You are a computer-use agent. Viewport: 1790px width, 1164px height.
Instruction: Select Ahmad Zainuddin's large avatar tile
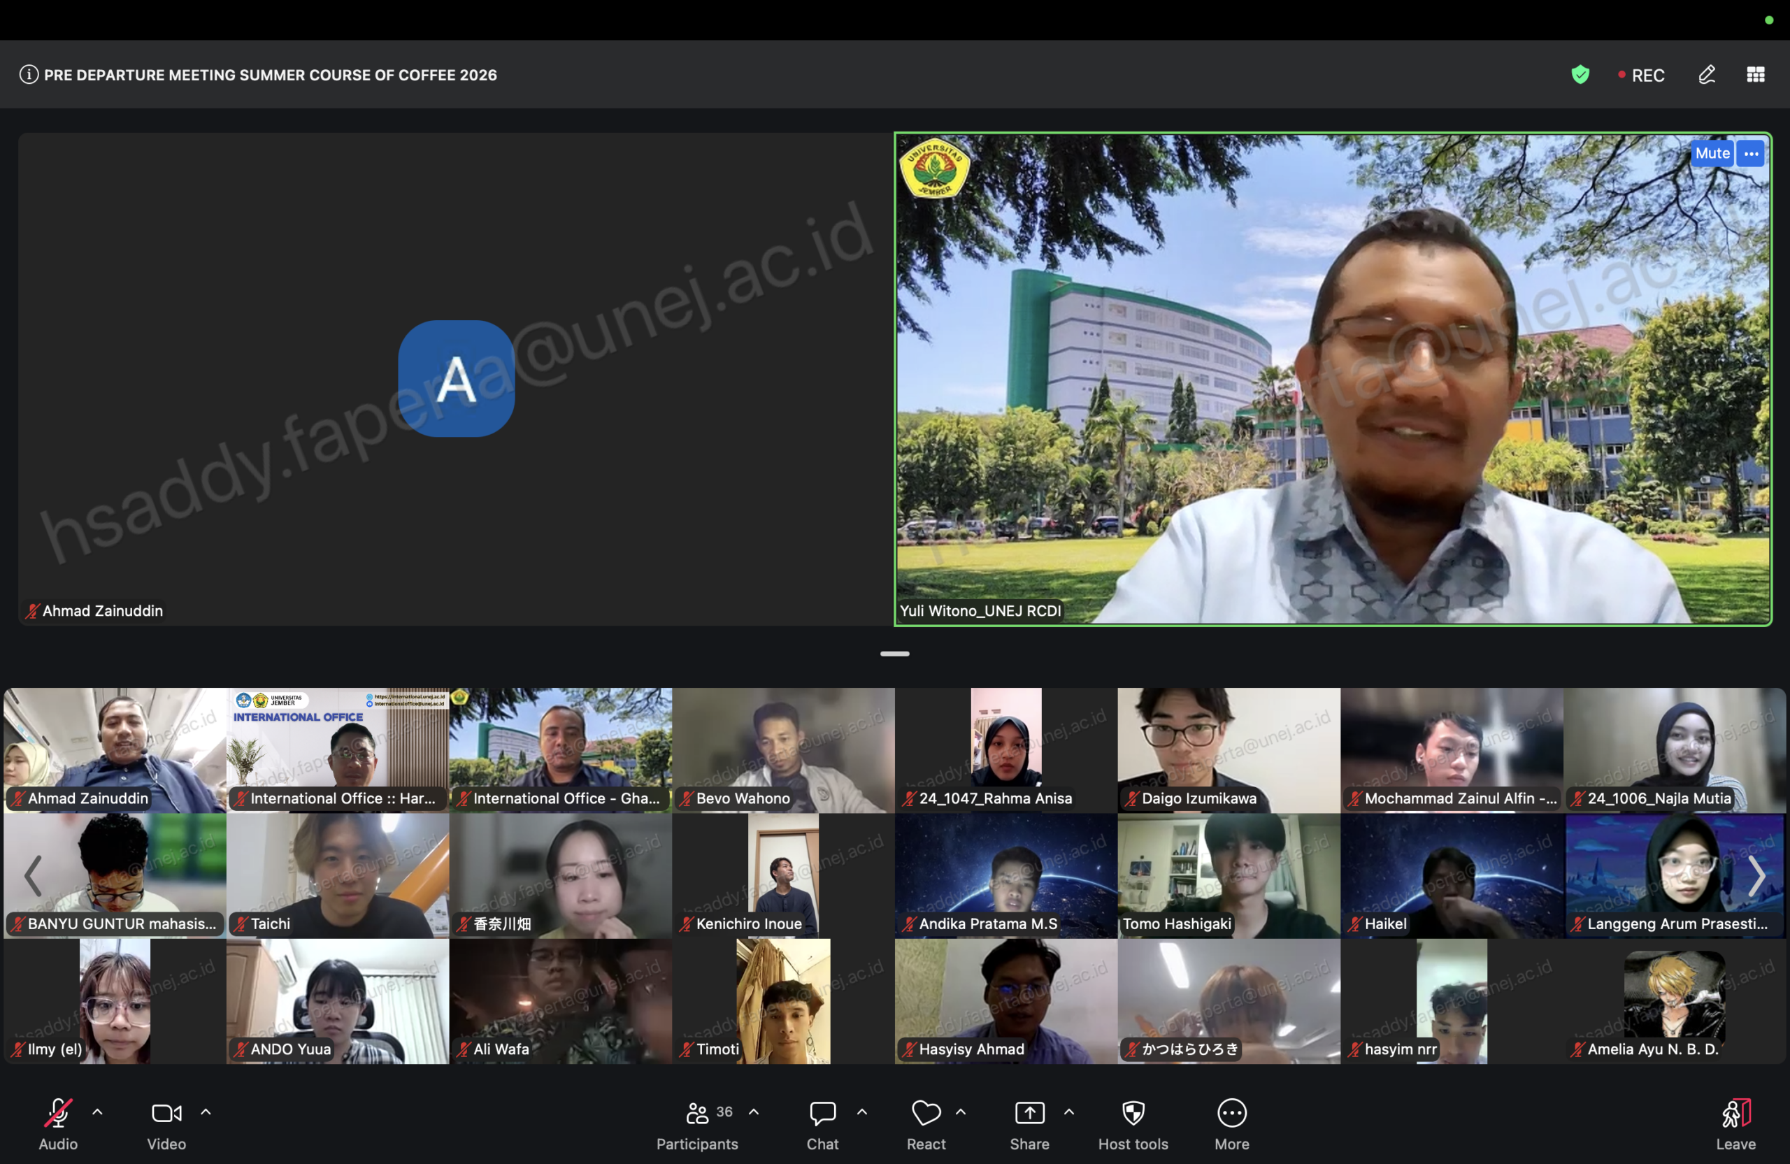455,379
